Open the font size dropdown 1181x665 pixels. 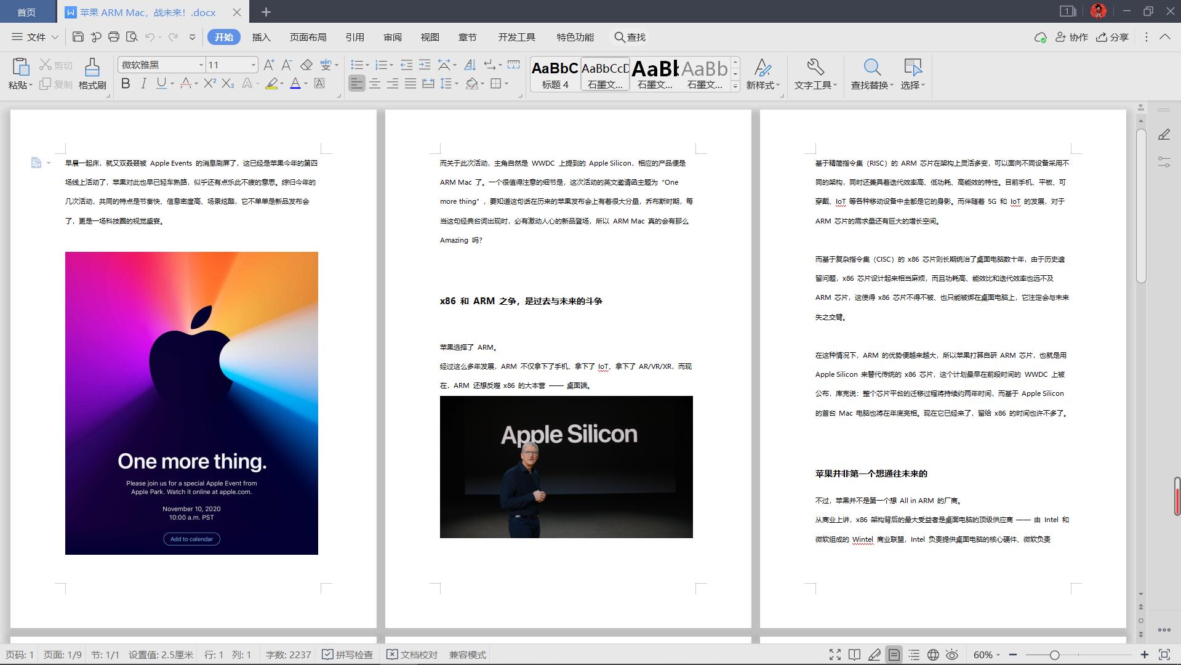coord(253,65)
